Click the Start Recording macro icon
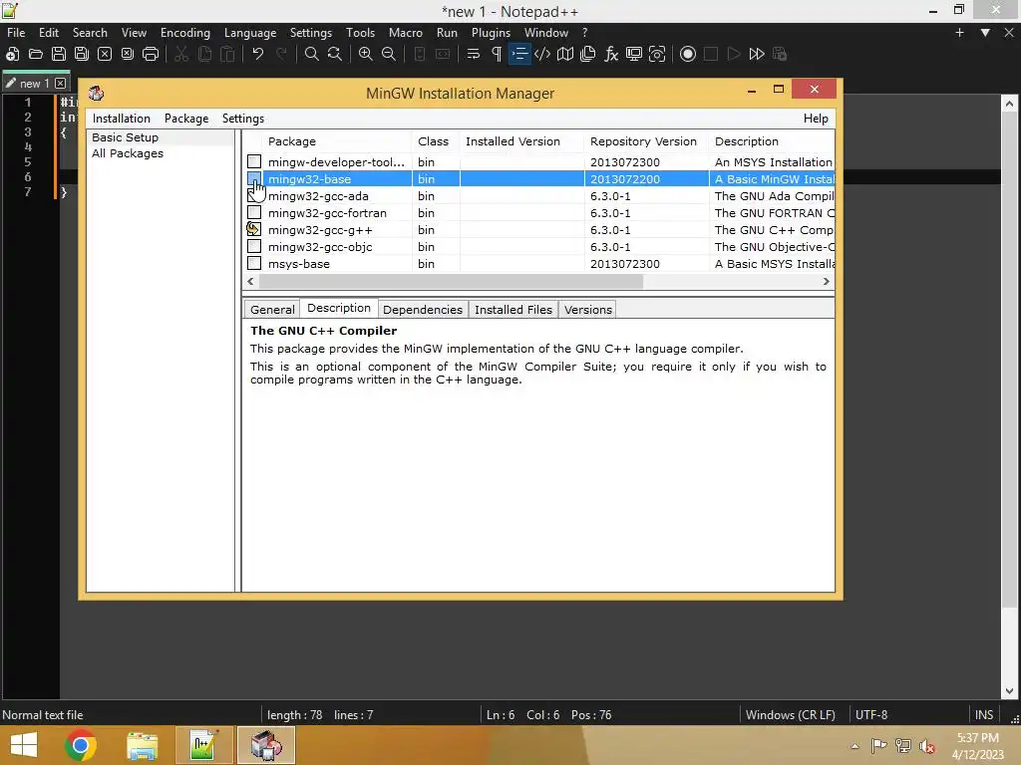This screenshot has width=1021, height=765. (x=688, y=54)
